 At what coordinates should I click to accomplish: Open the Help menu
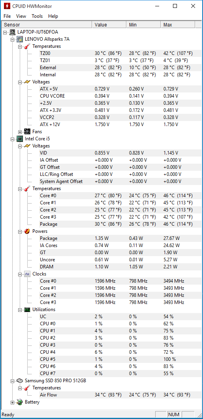(53, 16)
